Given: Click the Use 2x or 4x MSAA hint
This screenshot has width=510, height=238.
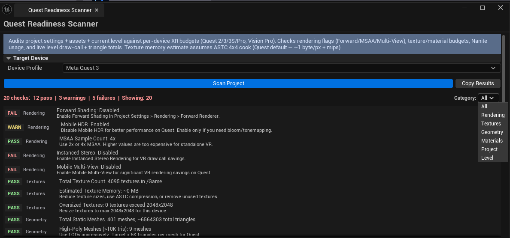Looking at the screenshot, I should [136, 144].
